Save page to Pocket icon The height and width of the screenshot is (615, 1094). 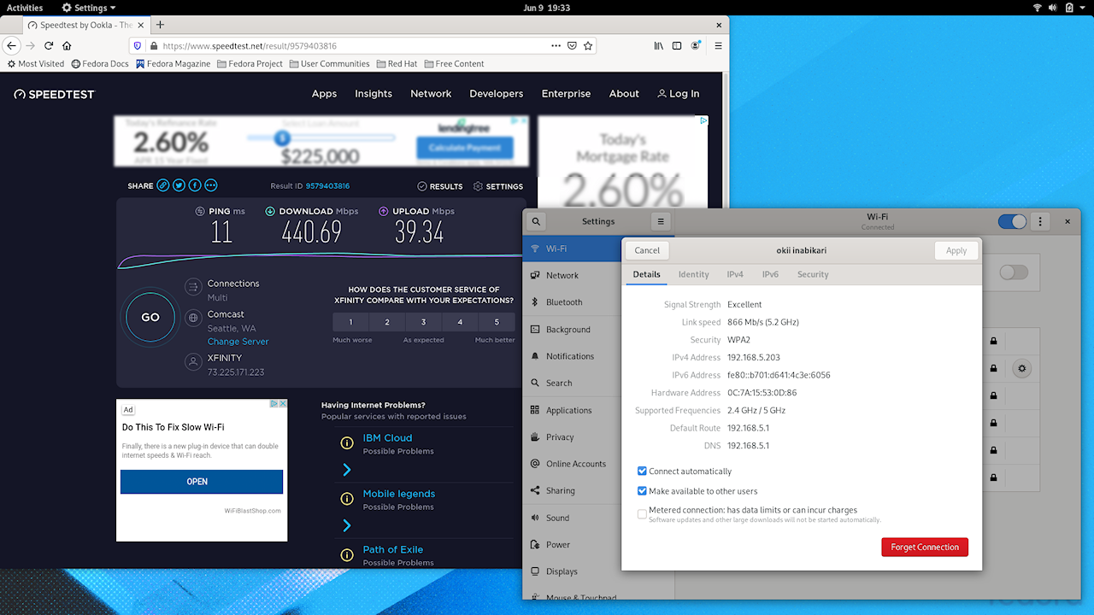point(572,45)
